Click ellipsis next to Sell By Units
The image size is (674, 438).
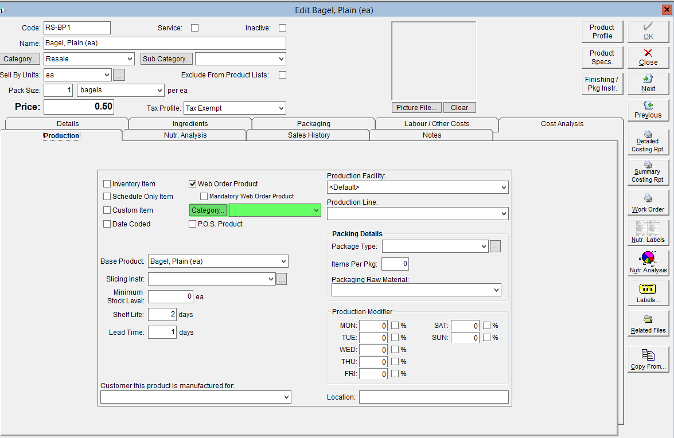119,75
